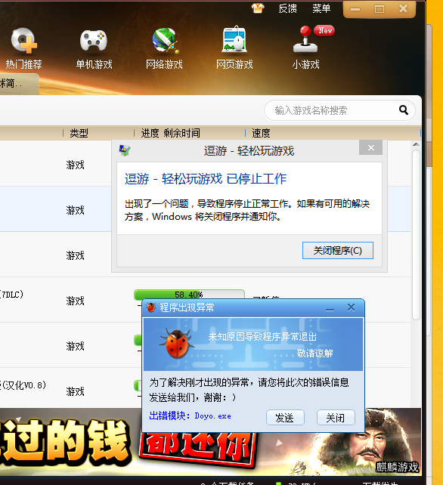Image resolution: width=443 pixels, height=485 pixels.
Task: Click the Windows crash dialog title icon
Action: pyautogui.click(x=125, y=150)
